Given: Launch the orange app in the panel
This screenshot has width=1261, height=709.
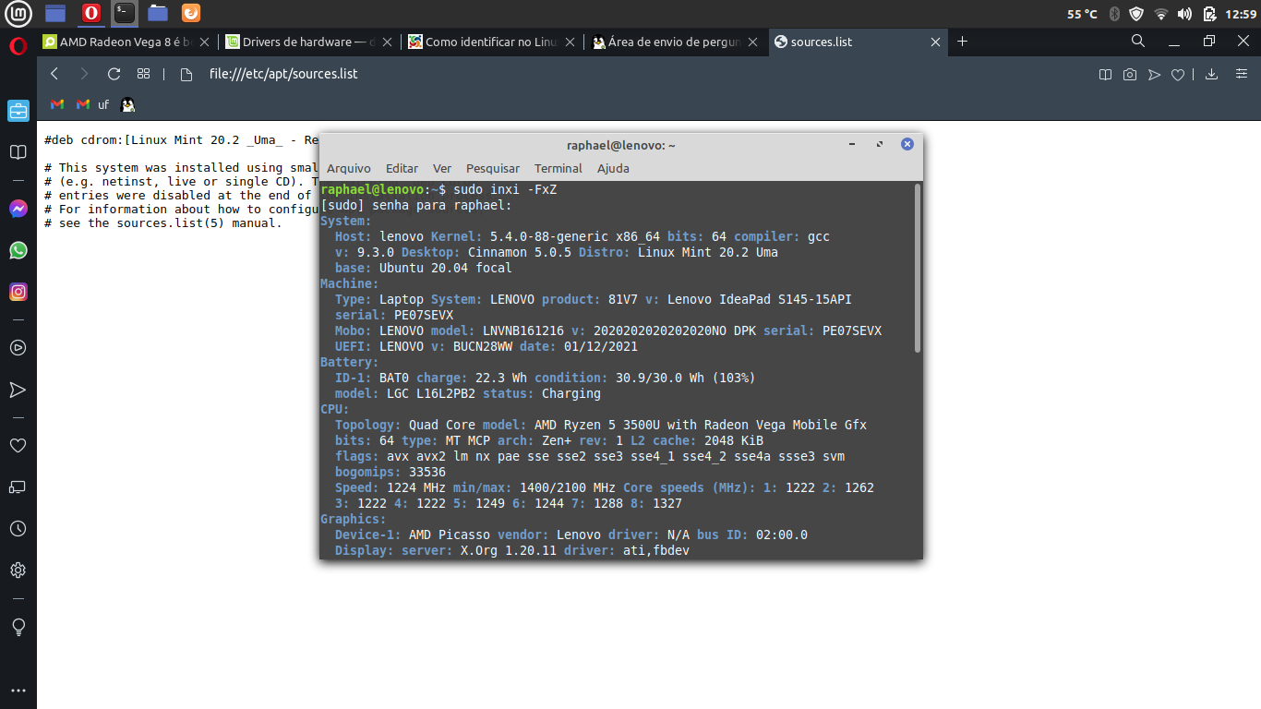Looking at the screenshot, I should (x=190, y=13).
